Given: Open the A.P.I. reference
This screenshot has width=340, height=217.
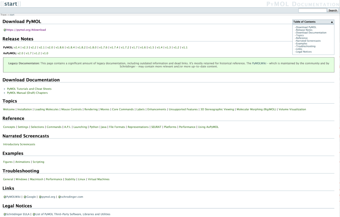Looking at the screenshot, I should click(x=67, y=127).
